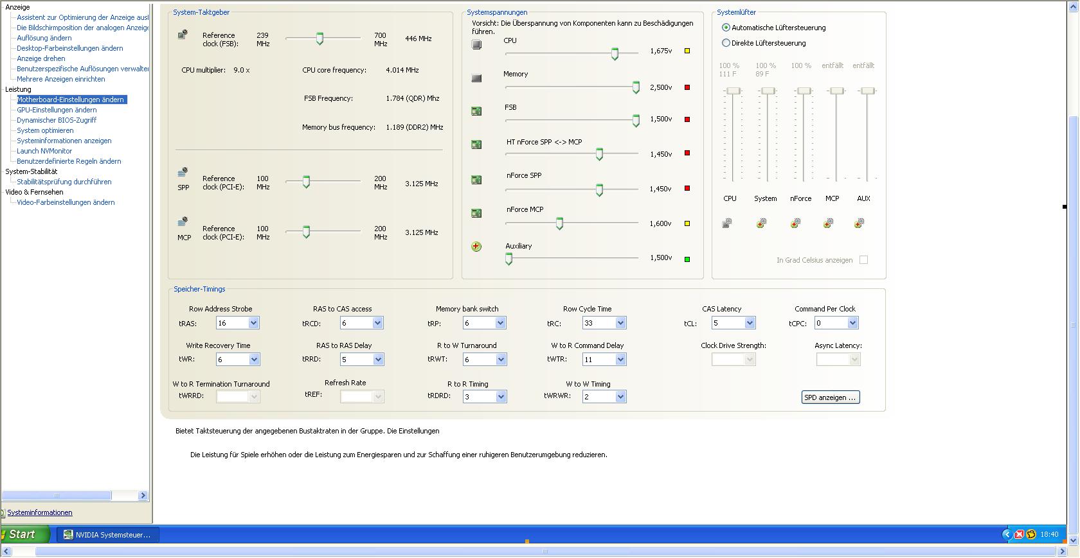The image size is (1080, 558).
Task: Open Systeminformationen anzeigen entry
Action: pos(64,141)
